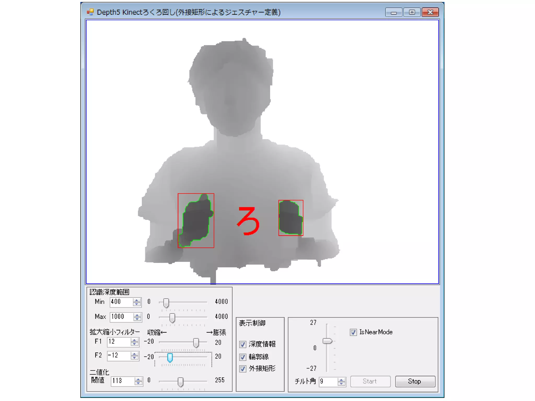Click the Start button
The width and height of the screenshot is (535, 401).
click(x=370, y=381)
